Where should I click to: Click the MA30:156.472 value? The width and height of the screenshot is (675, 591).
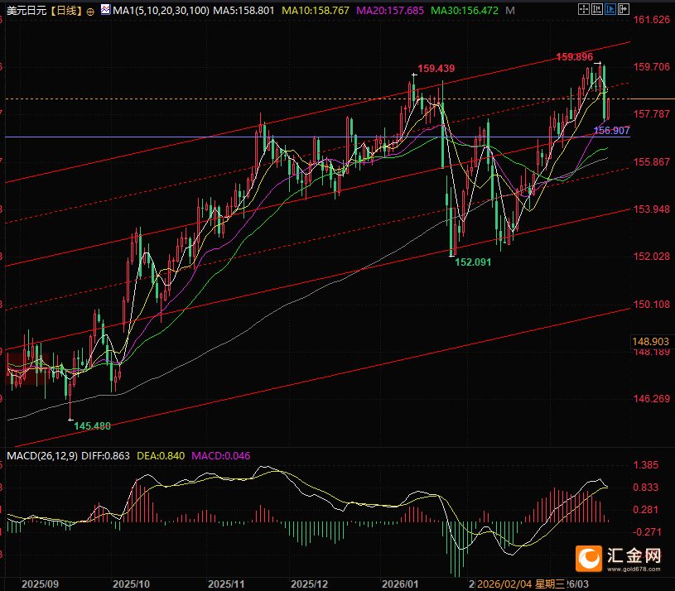coord(465,10)
